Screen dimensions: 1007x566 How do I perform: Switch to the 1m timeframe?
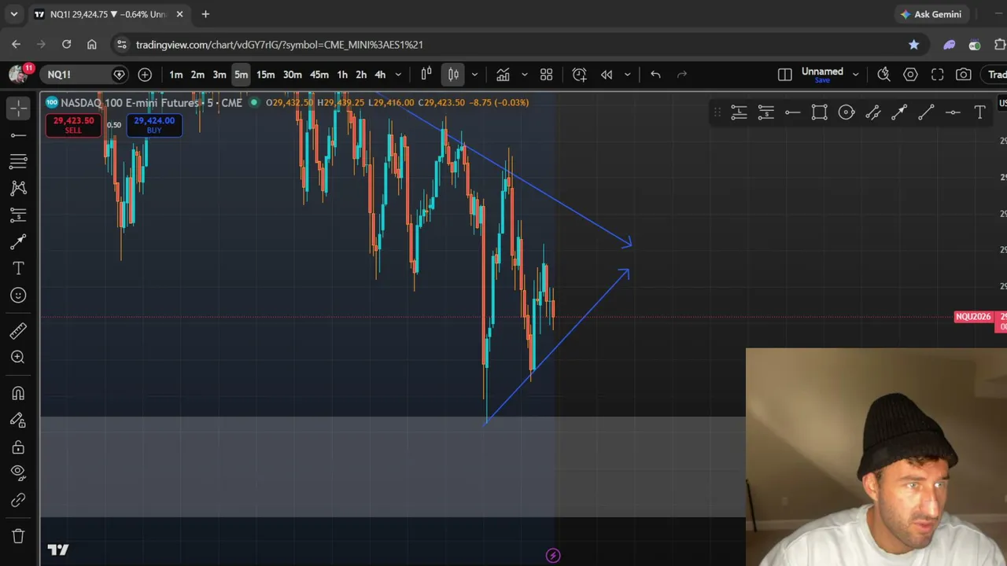tap(176, 75)
